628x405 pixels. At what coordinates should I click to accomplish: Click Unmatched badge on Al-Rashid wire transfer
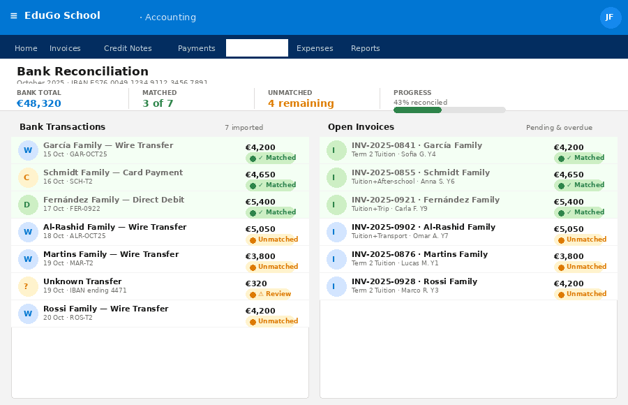click(x=272, y=240)
